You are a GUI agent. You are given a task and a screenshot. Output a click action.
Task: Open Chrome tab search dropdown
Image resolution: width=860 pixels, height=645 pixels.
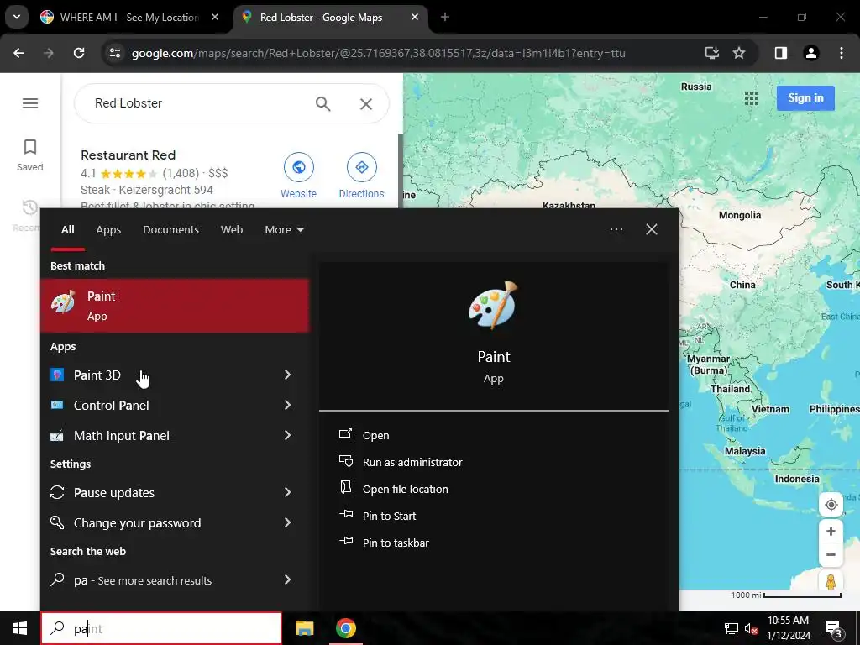click(x=17, y=17)
